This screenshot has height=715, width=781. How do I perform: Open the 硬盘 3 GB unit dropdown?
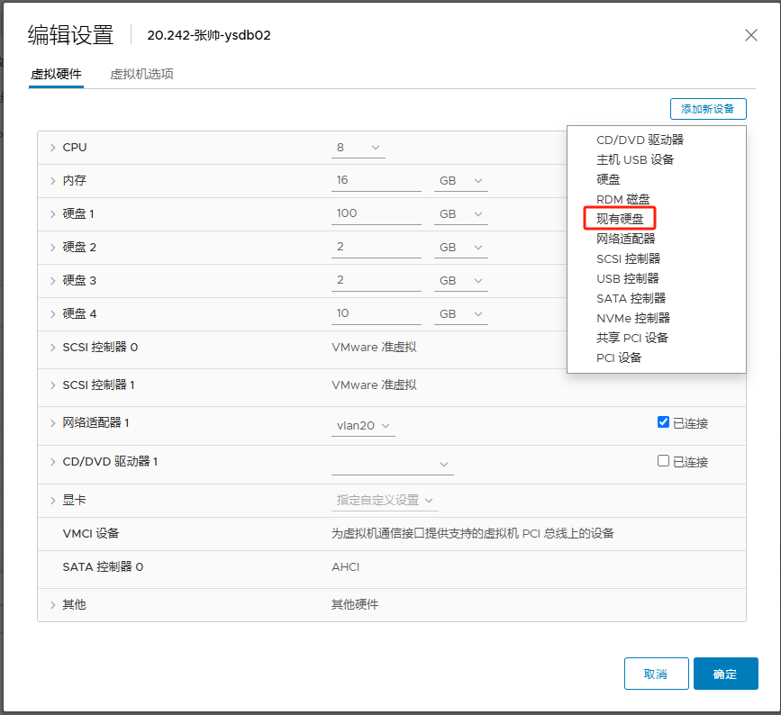coord(460,281)
